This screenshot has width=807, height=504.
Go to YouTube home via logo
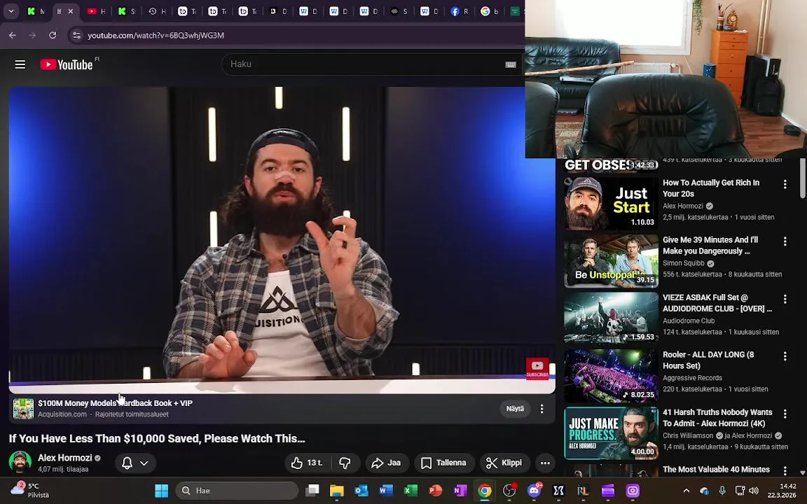coord(67,64)
